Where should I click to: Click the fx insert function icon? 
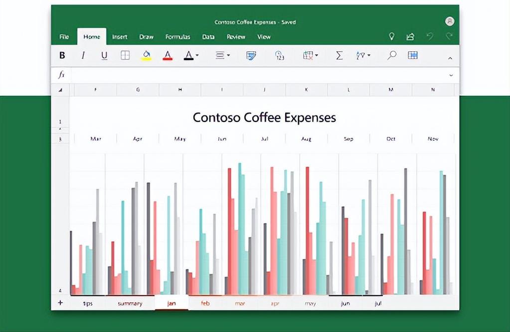tap(61, 75)
